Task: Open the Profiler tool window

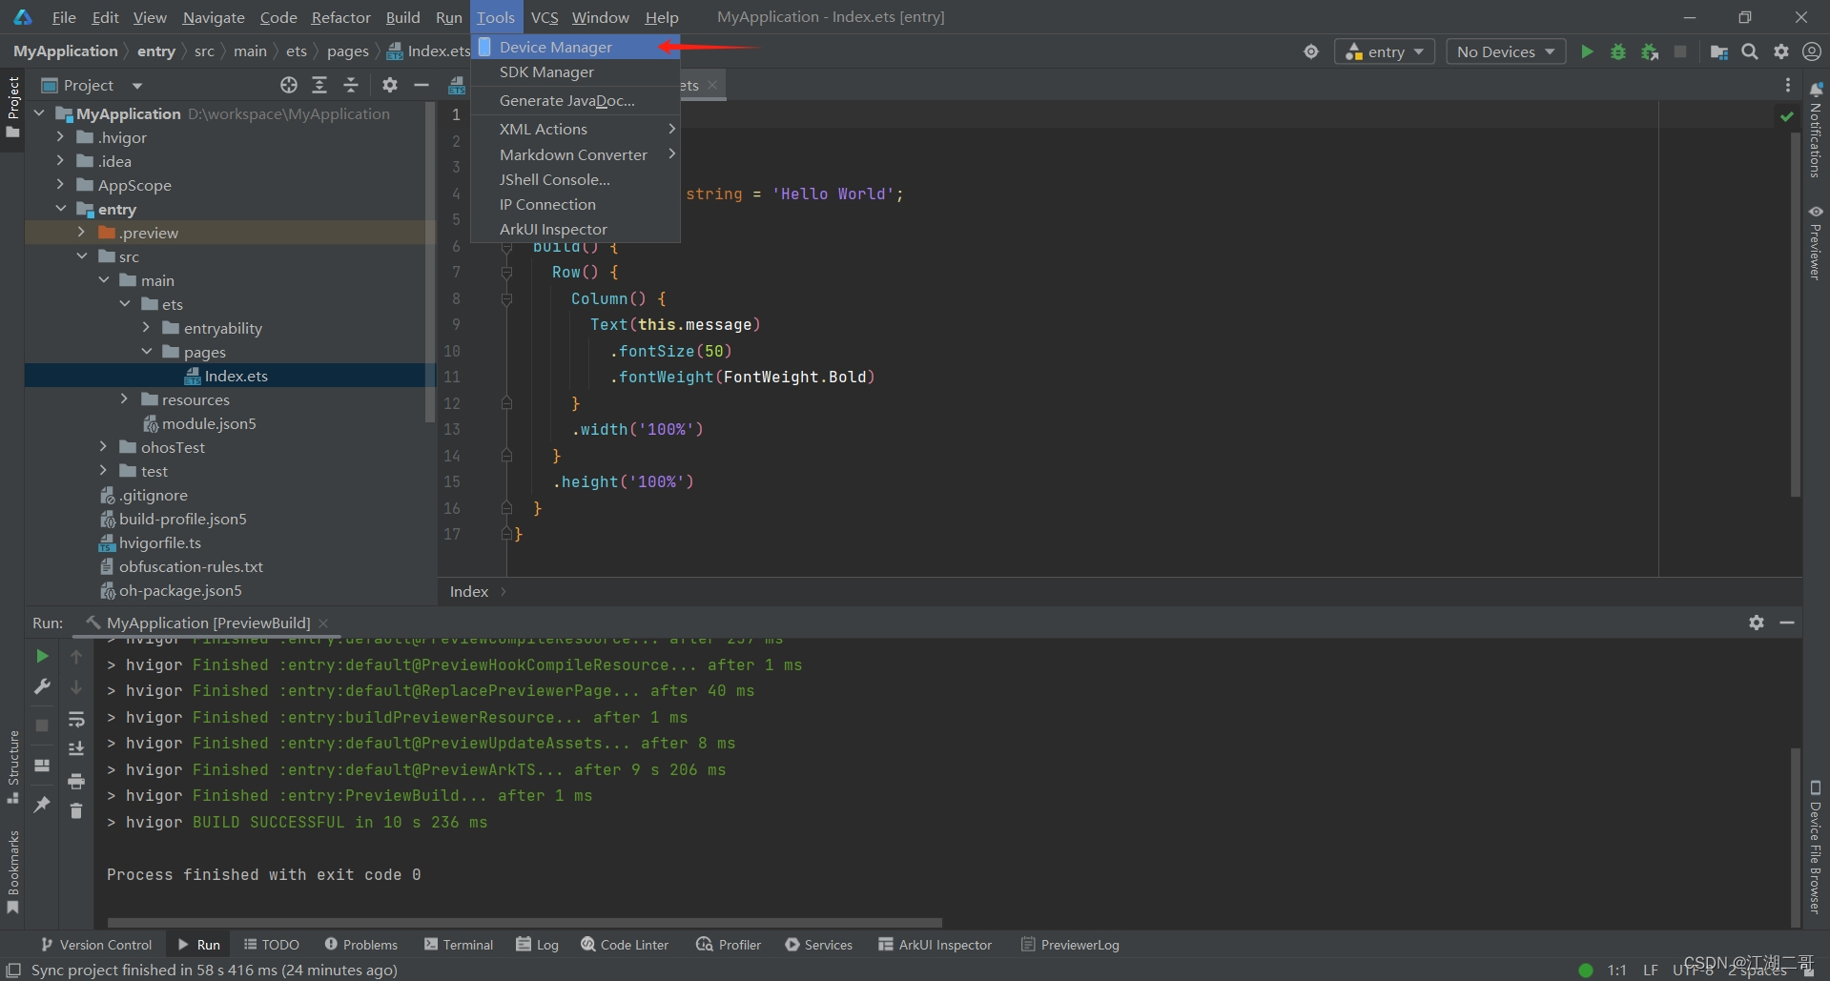Action: pyautogui.click(x=730, y=945)
